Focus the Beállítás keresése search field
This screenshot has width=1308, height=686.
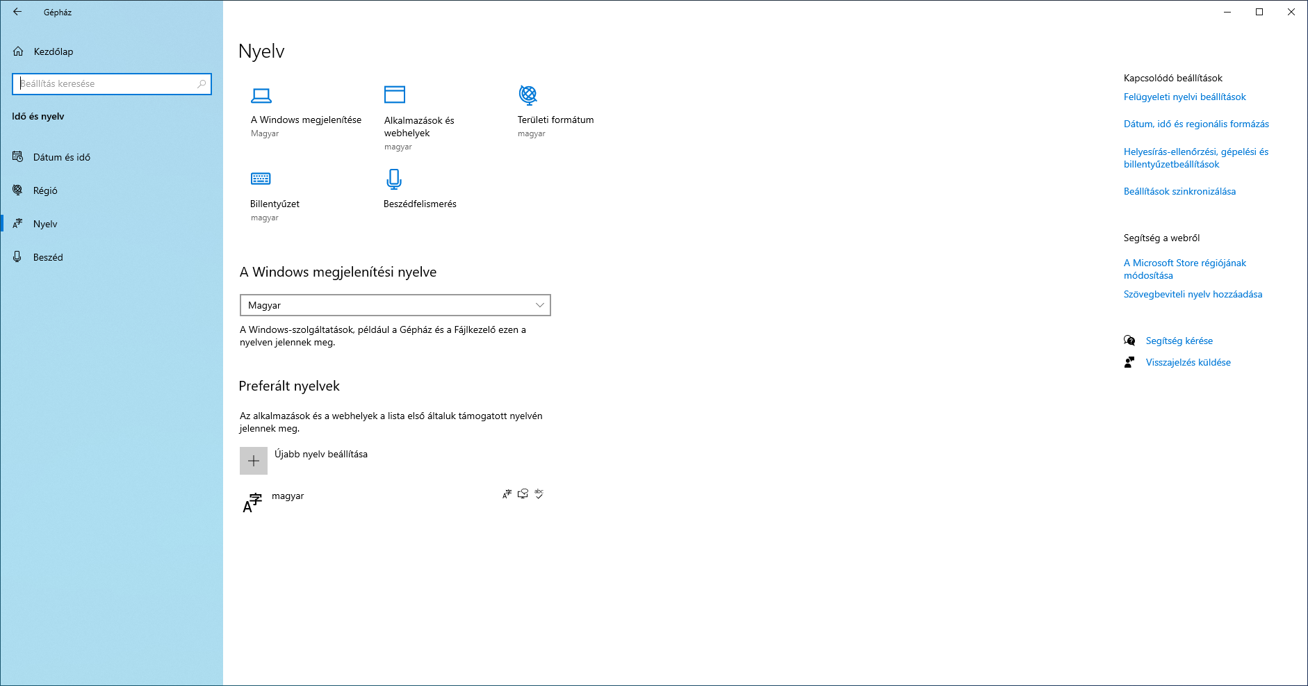pos(104,84)
